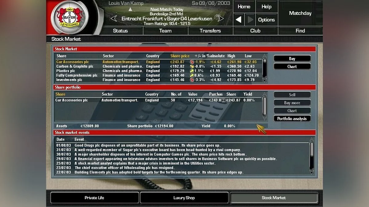The height and width of the screenshot is (207, 369).
Task: Click the Assets value €12809.00
Action: [90, 126]
